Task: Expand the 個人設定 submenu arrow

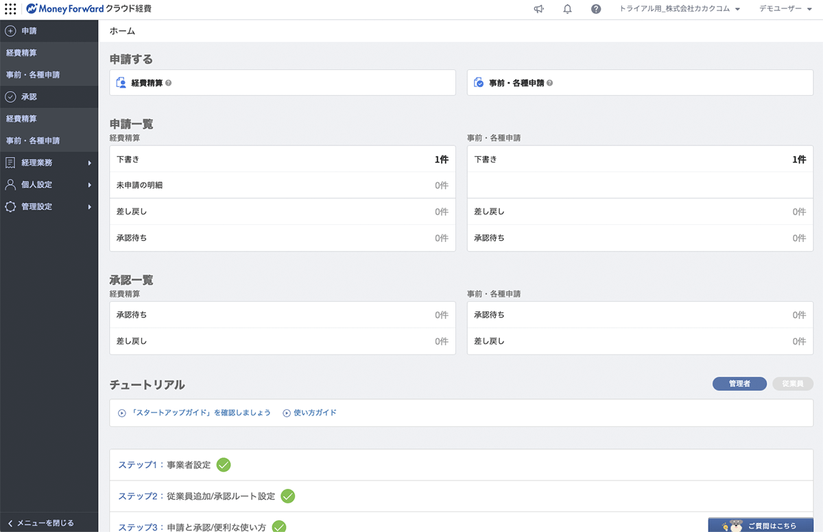Action: click(90, 185)
